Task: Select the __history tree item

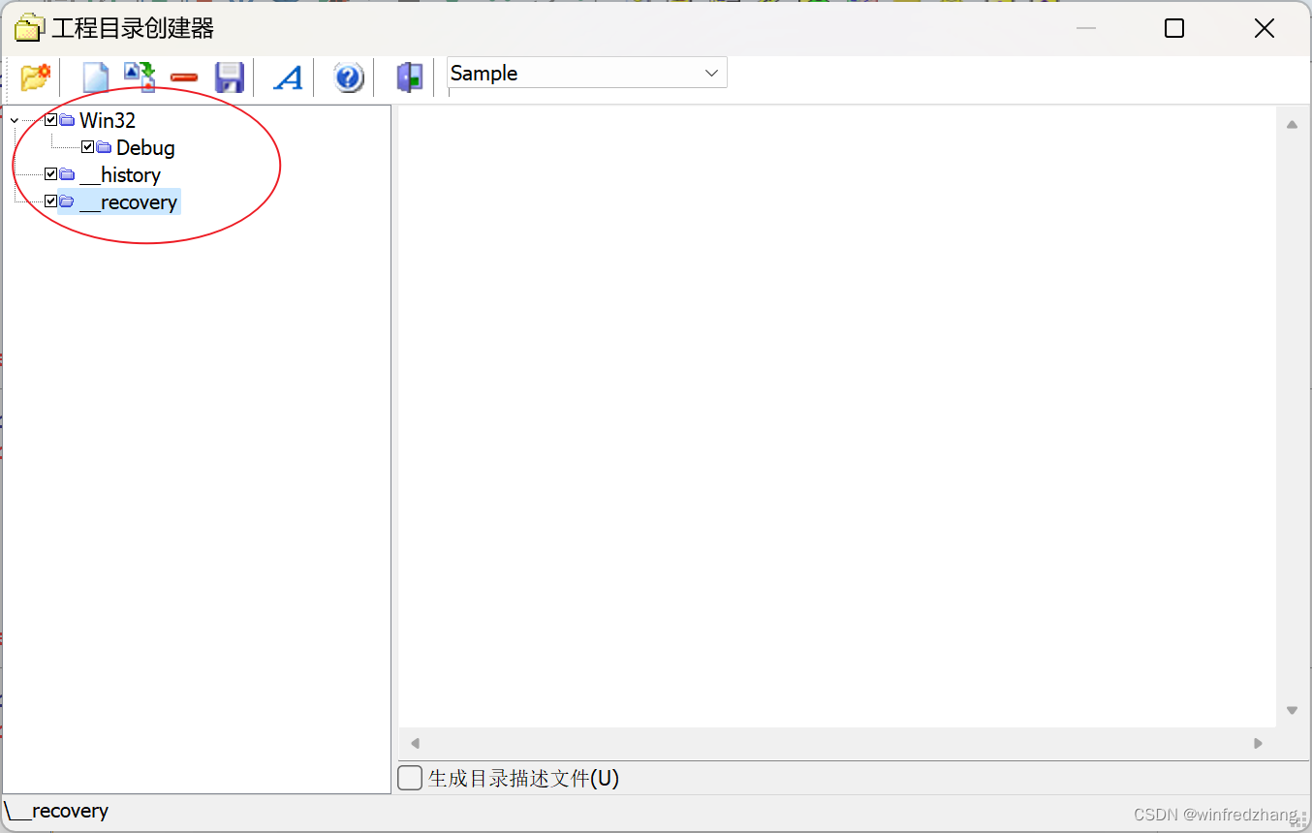Action: tap(120, 174)
